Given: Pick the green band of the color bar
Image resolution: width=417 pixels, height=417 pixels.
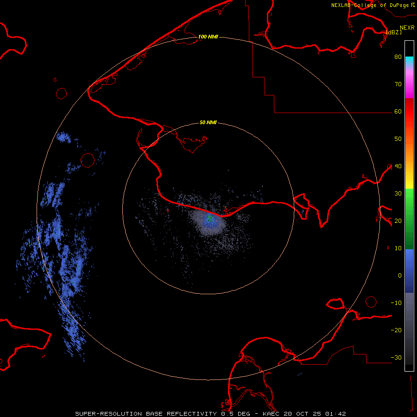Looking at the screenshot, I should 409,219.
